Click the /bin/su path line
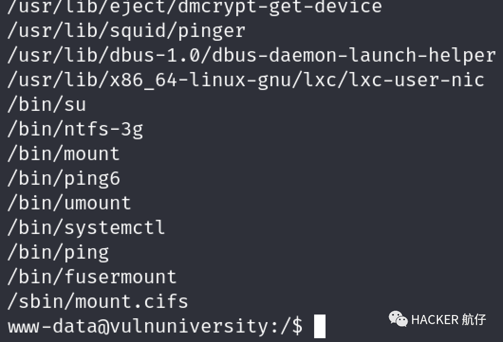 [47, 105]
